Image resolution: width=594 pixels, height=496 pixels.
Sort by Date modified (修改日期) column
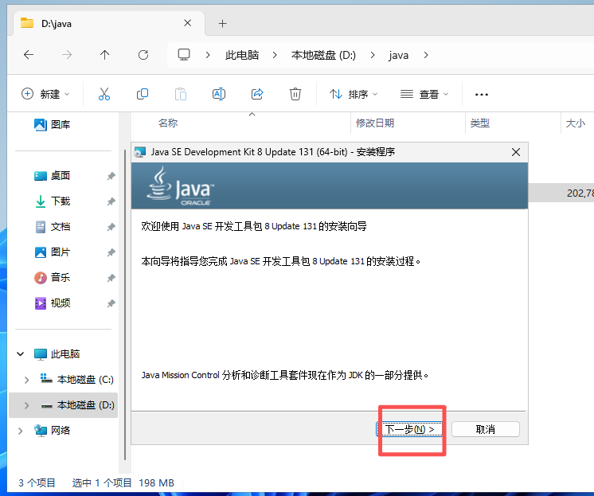click(375, 123)
